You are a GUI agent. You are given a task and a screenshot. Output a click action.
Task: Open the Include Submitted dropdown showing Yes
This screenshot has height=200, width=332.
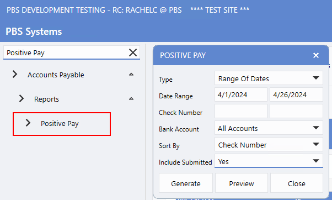[269, 161]
